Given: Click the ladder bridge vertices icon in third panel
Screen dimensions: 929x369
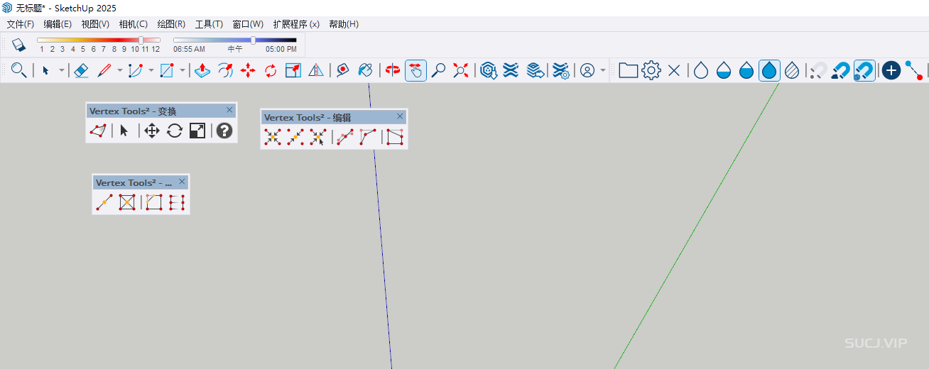Looking at the screenshot, I should coord(178,202).
